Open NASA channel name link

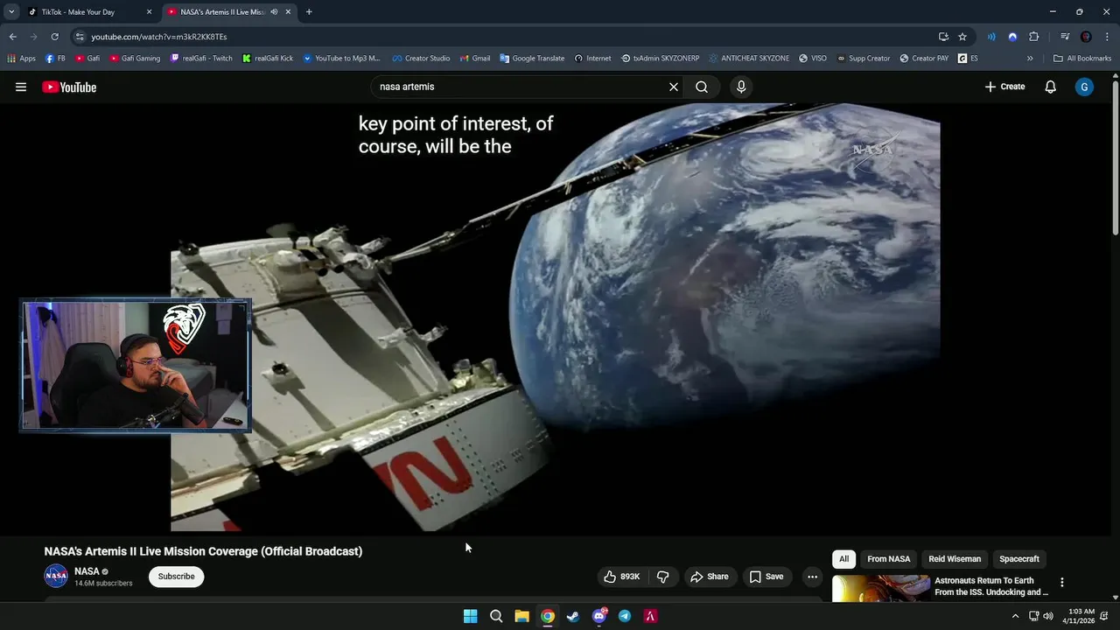[87, 571]
